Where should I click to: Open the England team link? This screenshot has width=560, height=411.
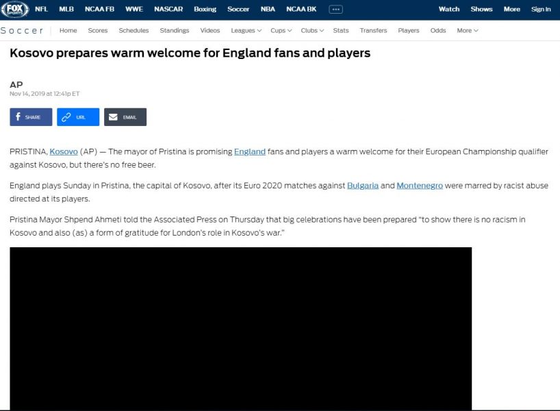[x=250, y=151]
